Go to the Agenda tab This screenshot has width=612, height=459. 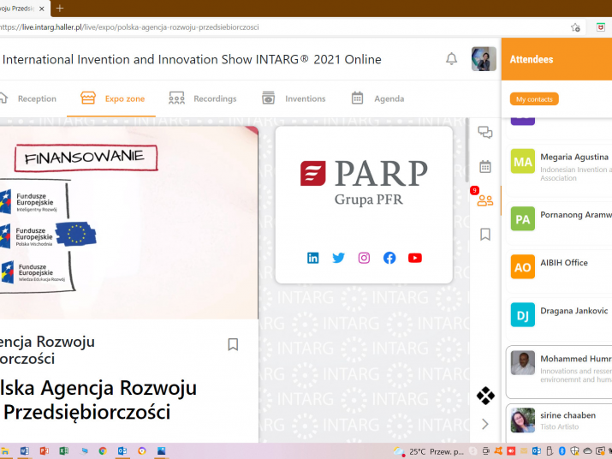(x=377, y=98)
